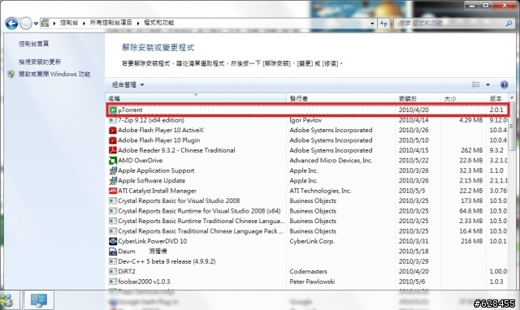Select the Dev-C++ 5 beta icon
Viewport: 520px width, 310px height.
tap(113, 261)
